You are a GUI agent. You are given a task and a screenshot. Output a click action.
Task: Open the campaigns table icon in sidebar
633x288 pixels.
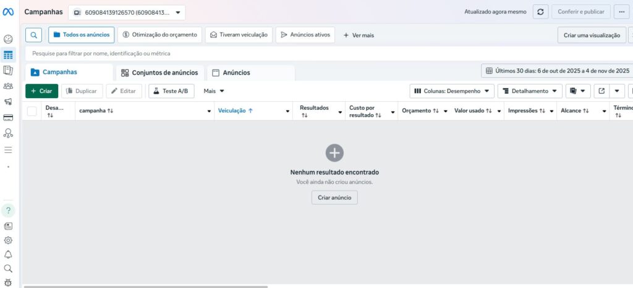click(8, 55)
